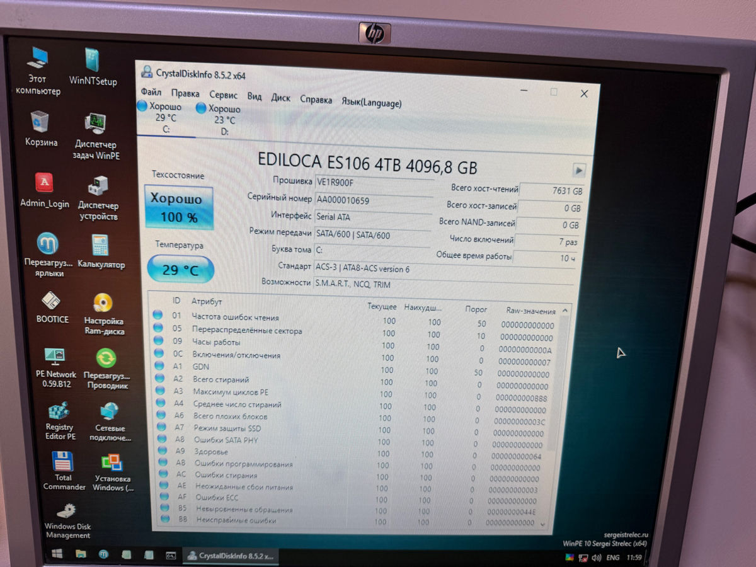Open the Файл menu
The width and height of the screenshot is (756, 567).
(x=151, y=93)
